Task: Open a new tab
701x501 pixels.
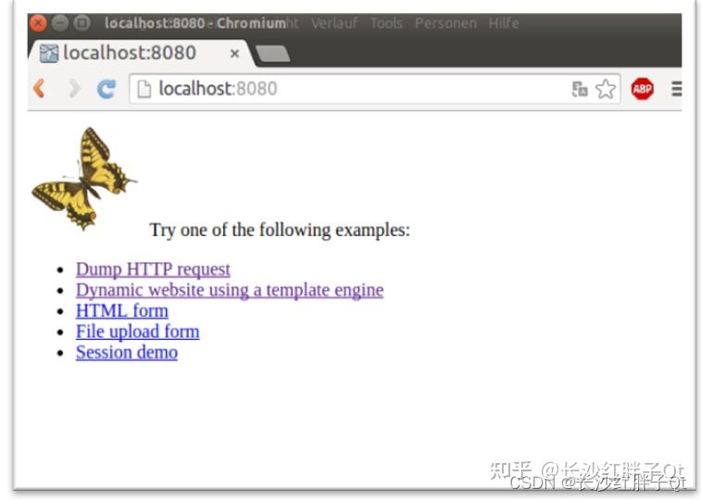Action: tap(272, 54)
